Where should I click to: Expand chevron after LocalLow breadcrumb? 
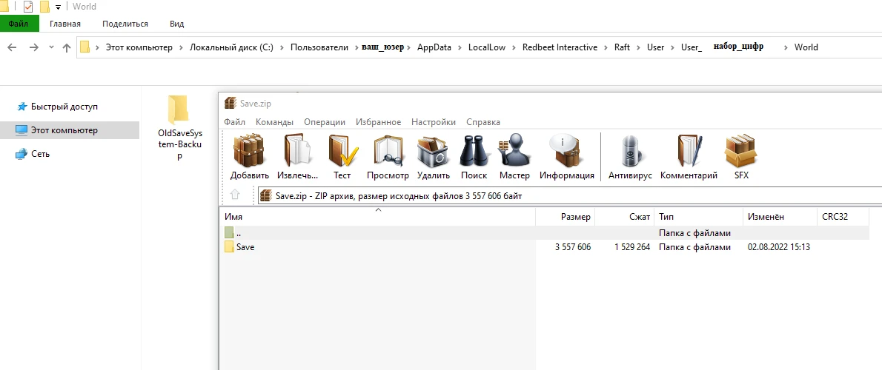pos(514,47)
